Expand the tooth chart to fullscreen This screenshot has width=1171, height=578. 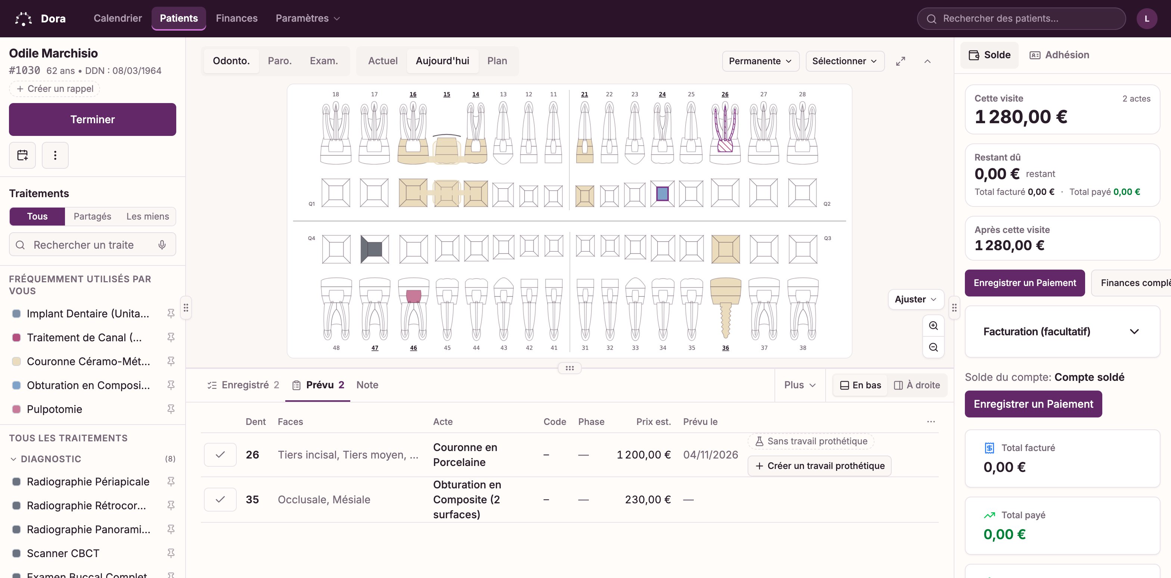click(x=901, y=61)
